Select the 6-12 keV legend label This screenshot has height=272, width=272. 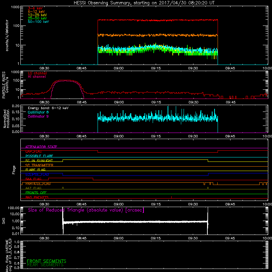click(36, 12)
